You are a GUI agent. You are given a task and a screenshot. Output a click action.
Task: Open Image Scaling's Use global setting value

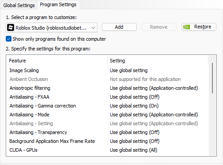click(129, 70)
